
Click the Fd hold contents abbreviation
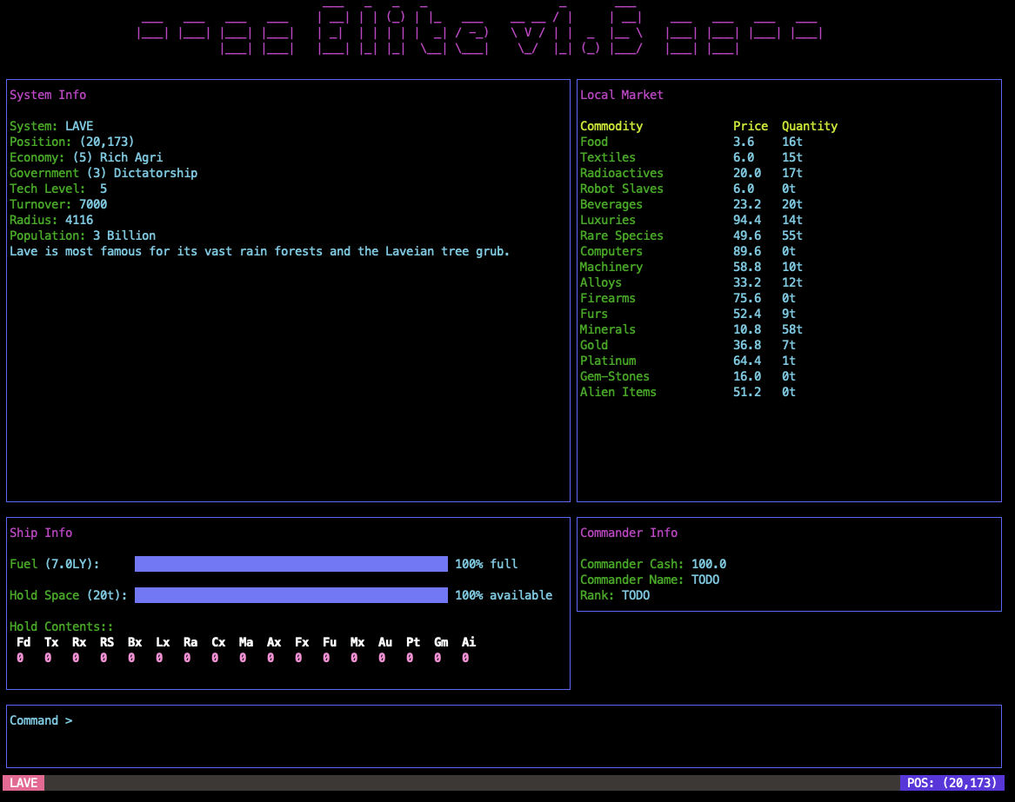point(23,642)
